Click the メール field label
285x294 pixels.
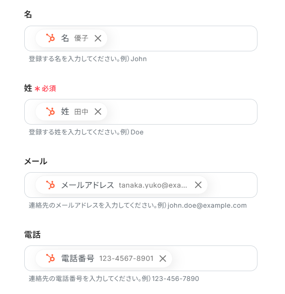(x=35, y=161)
